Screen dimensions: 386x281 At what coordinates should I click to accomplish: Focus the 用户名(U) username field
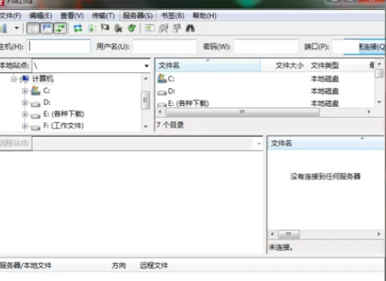164,46
